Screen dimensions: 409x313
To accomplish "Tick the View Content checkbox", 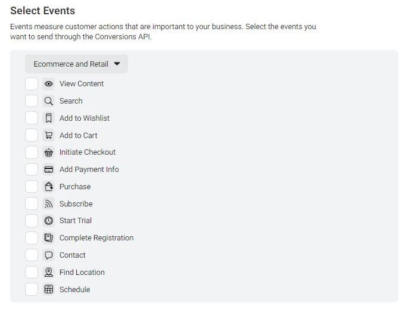I will (32, 84).
